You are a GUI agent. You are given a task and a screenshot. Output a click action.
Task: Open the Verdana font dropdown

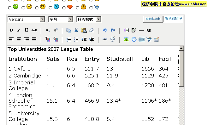click(26, 20)
